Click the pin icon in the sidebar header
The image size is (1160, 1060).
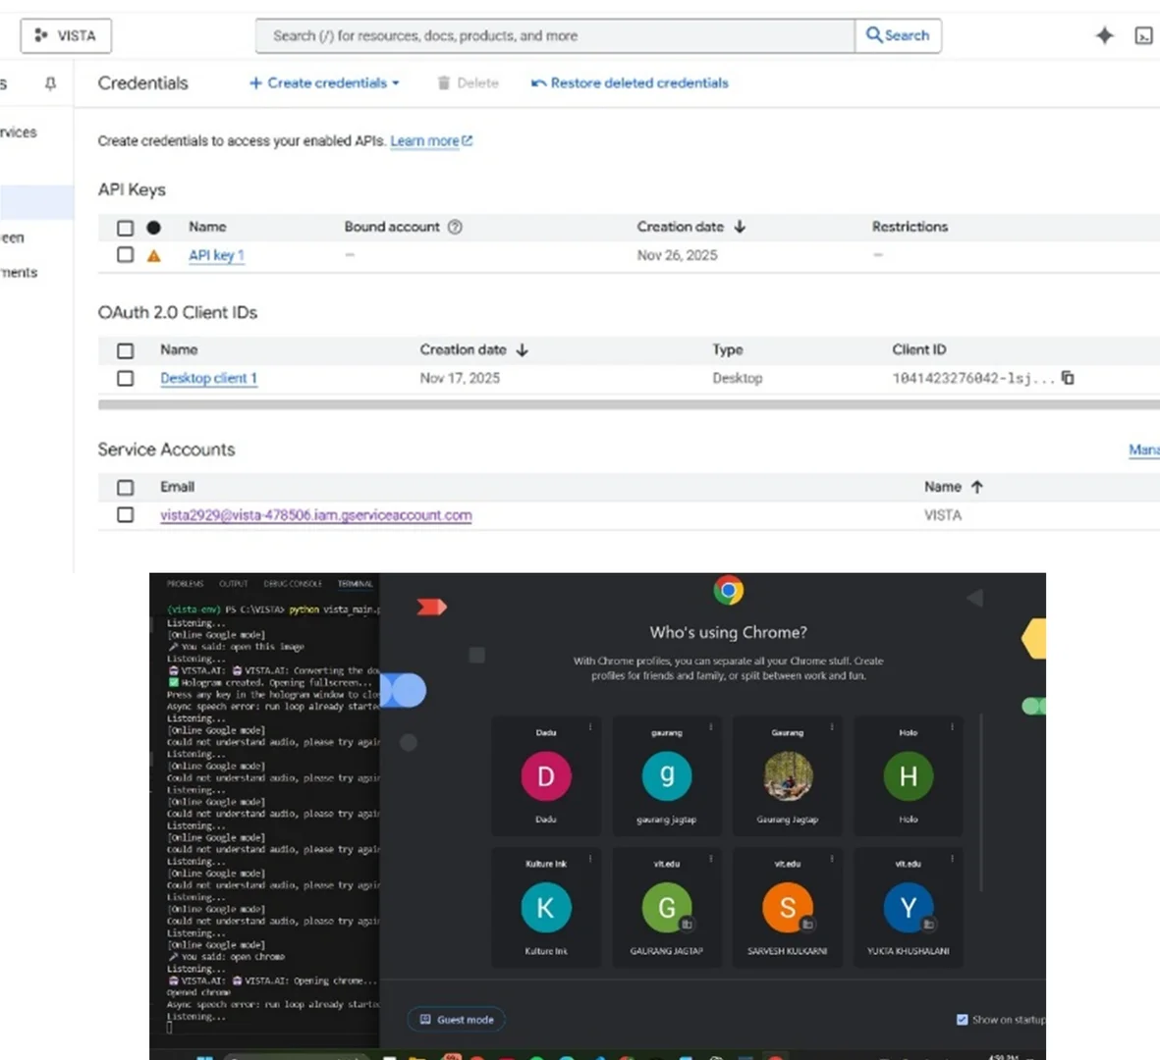pyautogui.click(x=50, y=83)
